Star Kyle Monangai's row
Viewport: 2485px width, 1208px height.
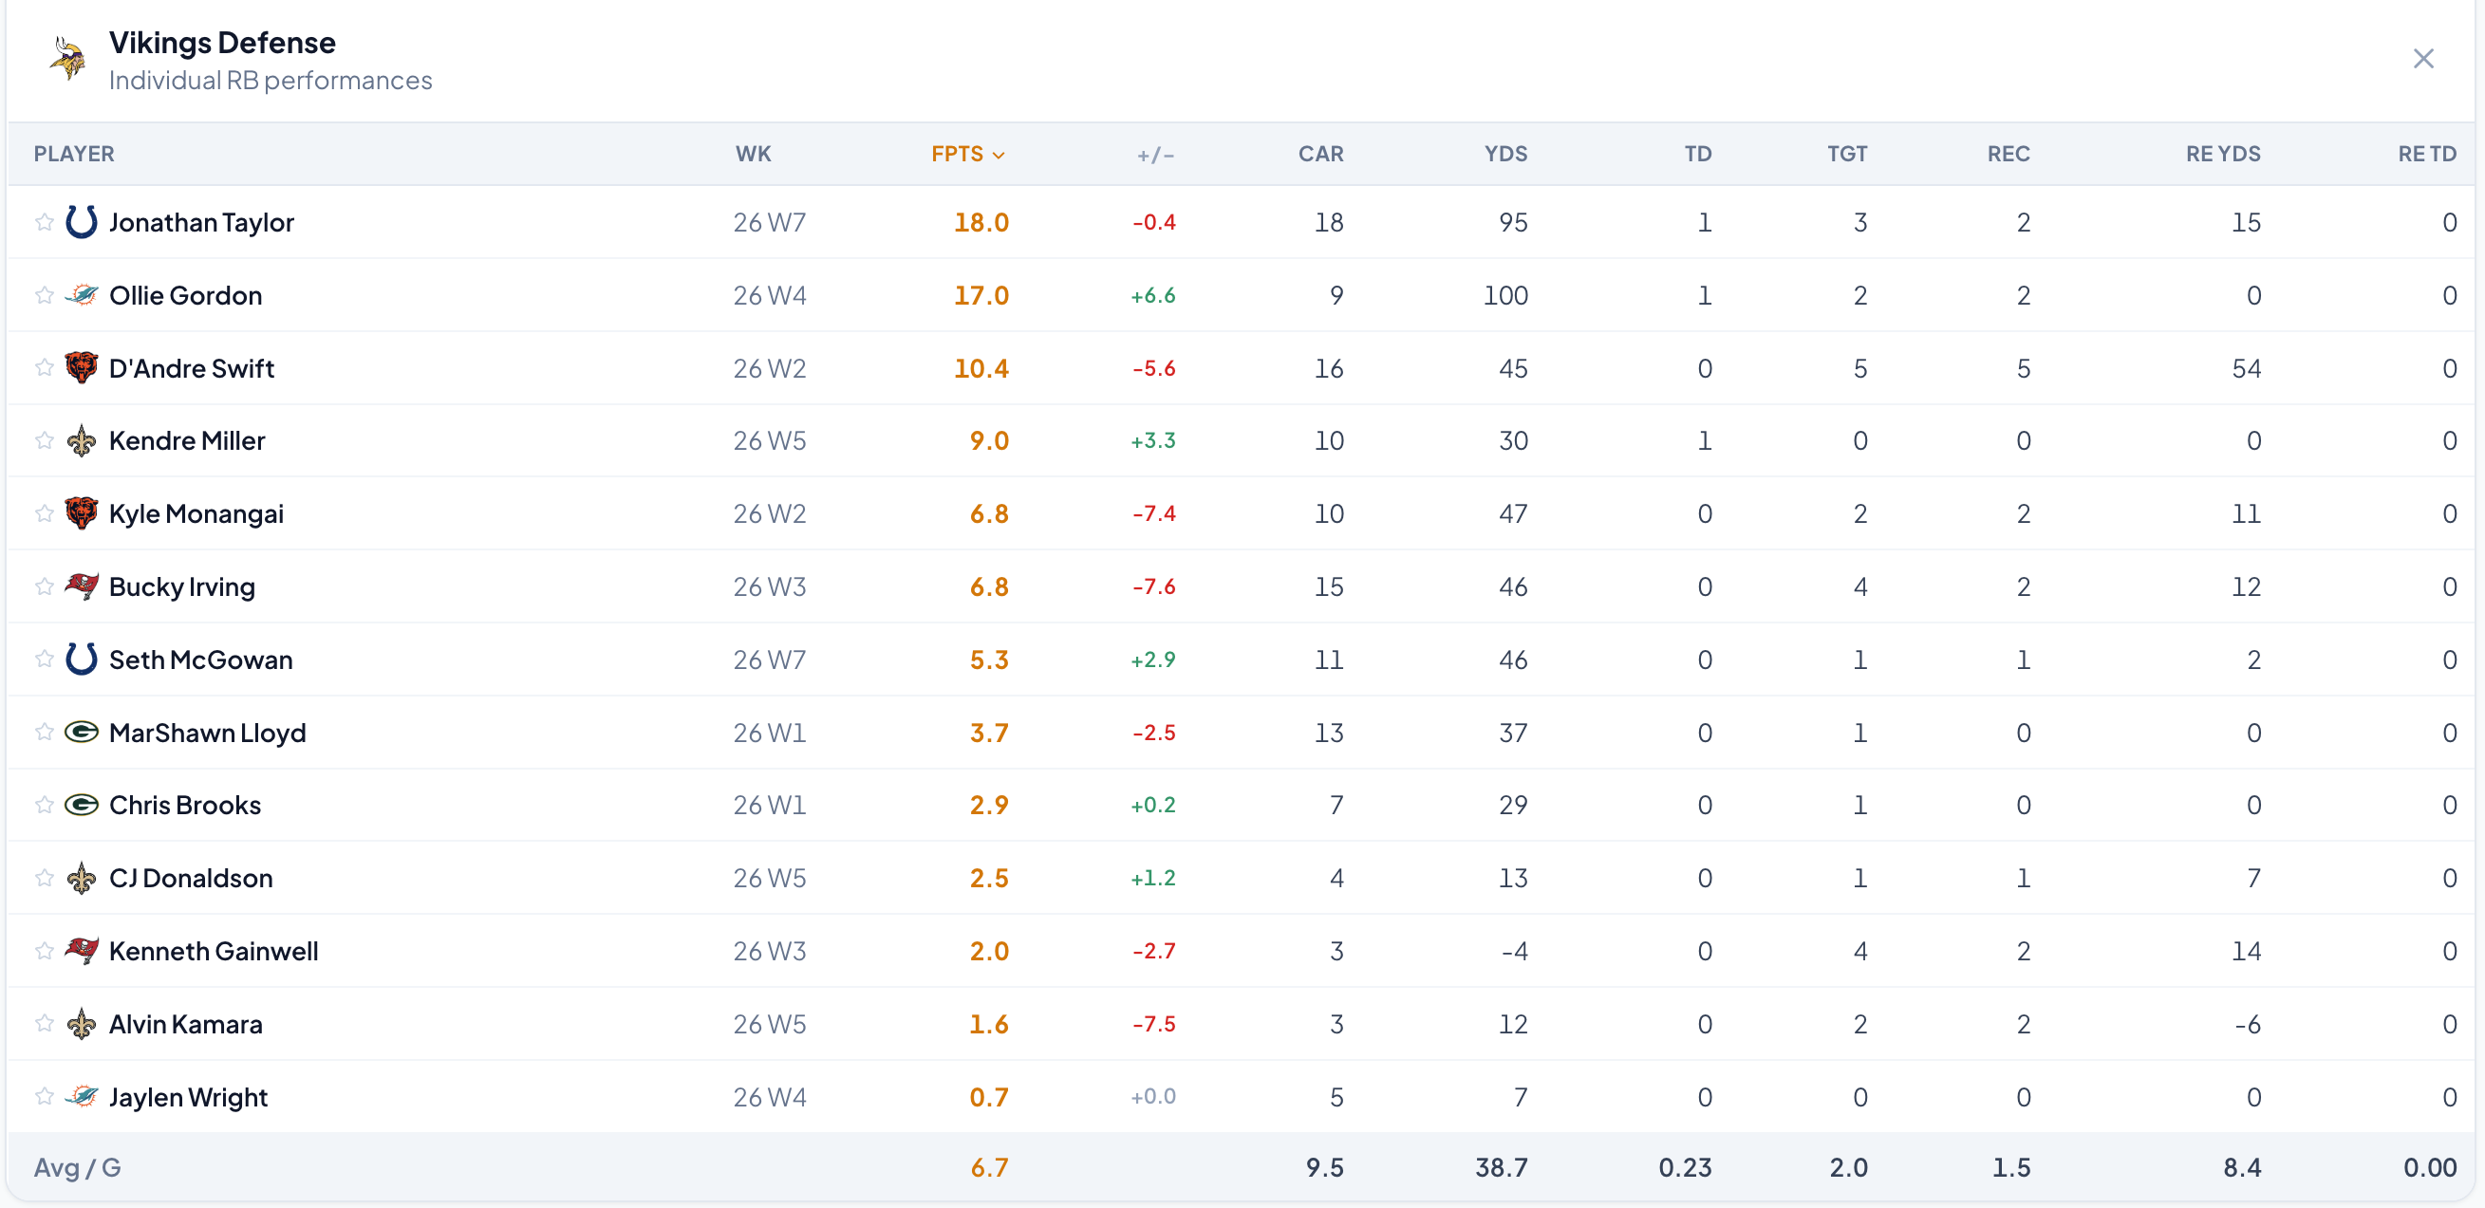coord(44,514)
